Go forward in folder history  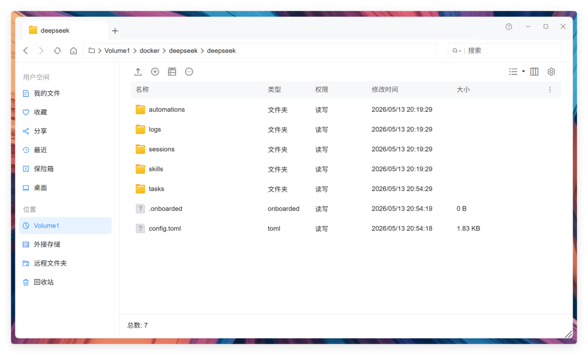41,51
